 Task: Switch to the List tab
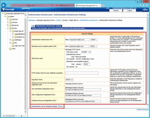(33, 26)
